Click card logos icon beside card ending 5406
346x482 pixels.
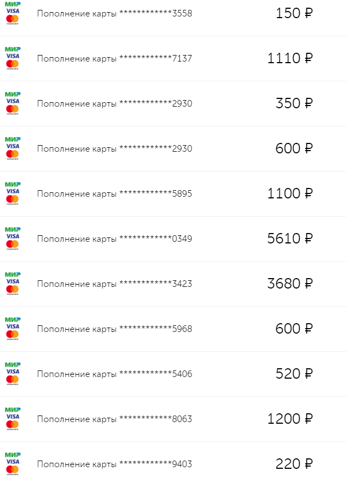tap(12, 374)
